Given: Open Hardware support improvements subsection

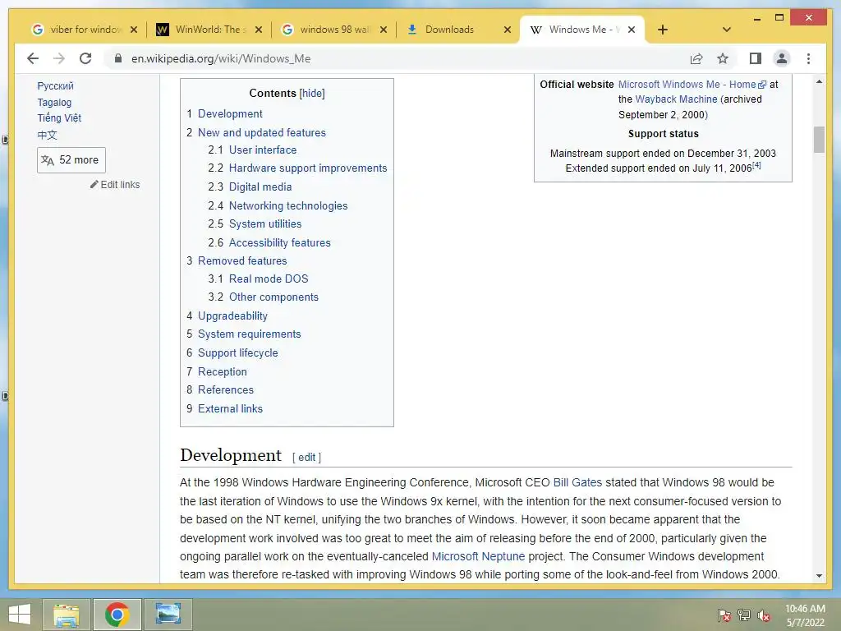Looking at the screenshot, I should (308, 168).
